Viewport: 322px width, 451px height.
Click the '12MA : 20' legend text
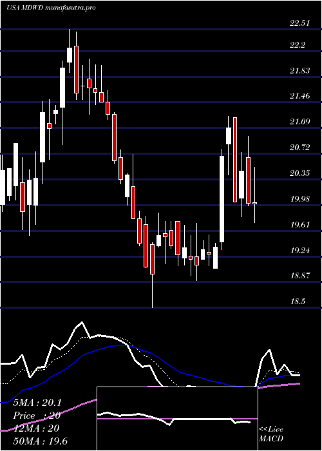click(36, 428)
